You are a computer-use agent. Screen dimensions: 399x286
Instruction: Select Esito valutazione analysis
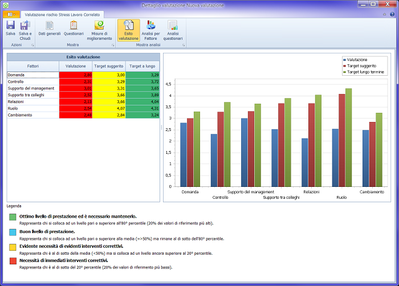point(129,30)
